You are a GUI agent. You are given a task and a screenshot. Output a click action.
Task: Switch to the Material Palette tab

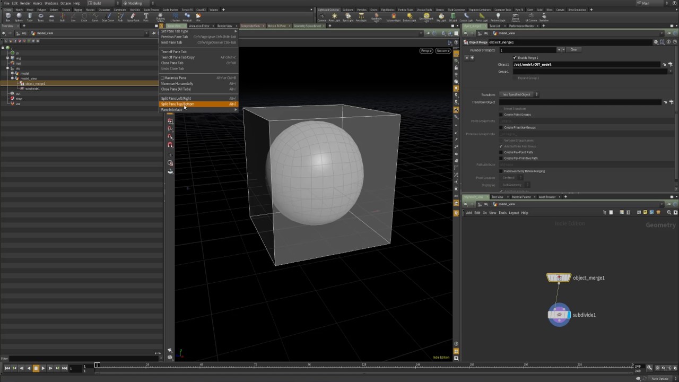521,197
